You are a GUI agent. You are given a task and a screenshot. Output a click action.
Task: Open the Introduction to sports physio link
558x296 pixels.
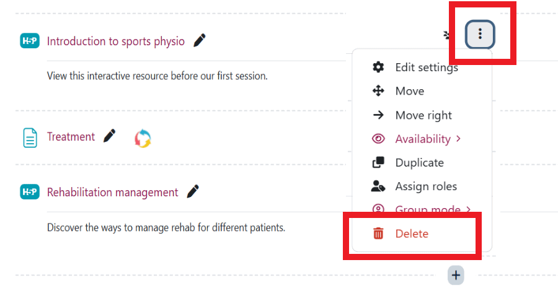tap(116, 41)
